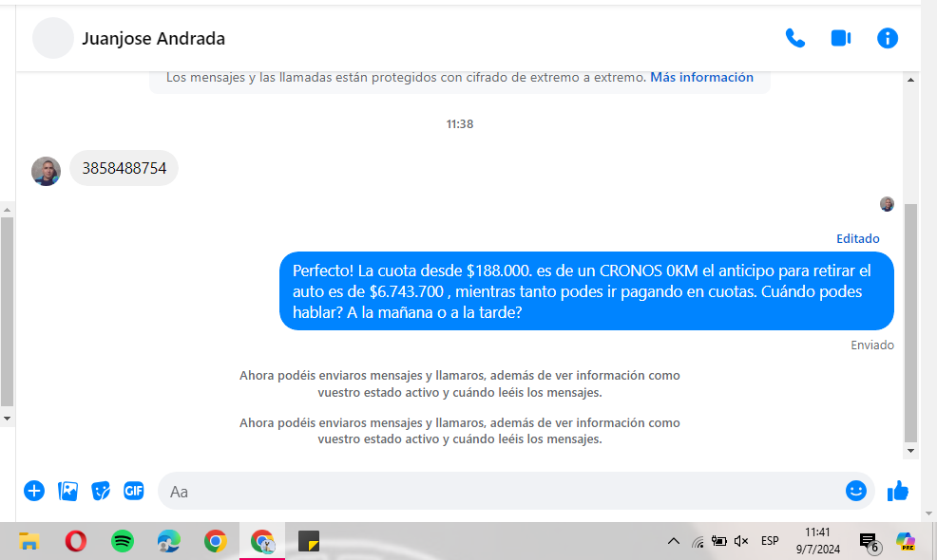937x560 pixels.
Task: Click left panel scrollbar up arrow
Action: coord(8,210)
